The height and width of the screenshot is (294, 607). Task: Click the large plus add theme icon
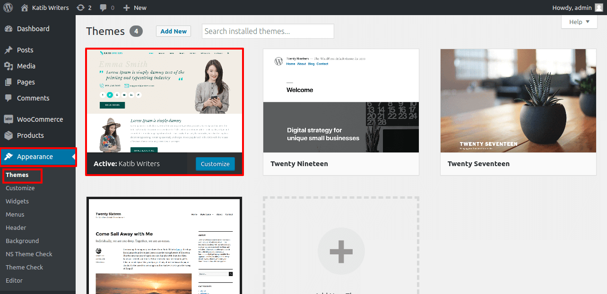point(341,252)
